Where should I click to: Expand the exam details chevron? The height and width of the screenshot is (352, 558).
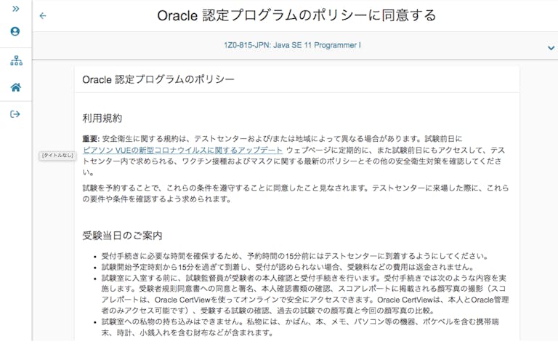coord(551,48)
